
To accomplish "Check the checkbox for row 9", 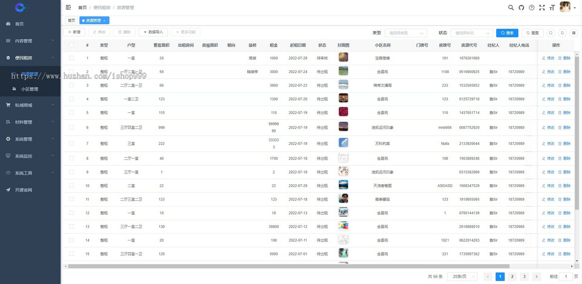I will click(72, 172).
